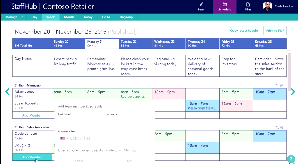Open Clyde Landon Friday 8am - 5pm shift
Image resolution: width=298 pixels, height=164 pixels.
coord(236,136)
